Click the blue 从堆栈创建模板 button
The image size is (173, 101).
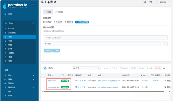(x=82, y=22)
